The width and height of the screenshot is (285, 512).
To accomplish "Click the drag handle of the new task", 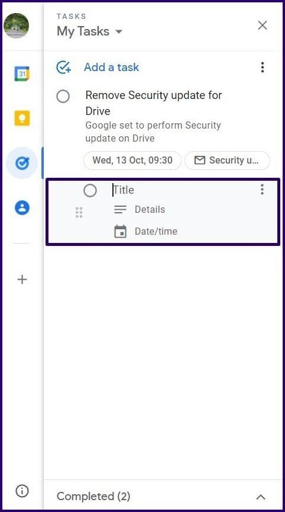I will coord(79,213).
